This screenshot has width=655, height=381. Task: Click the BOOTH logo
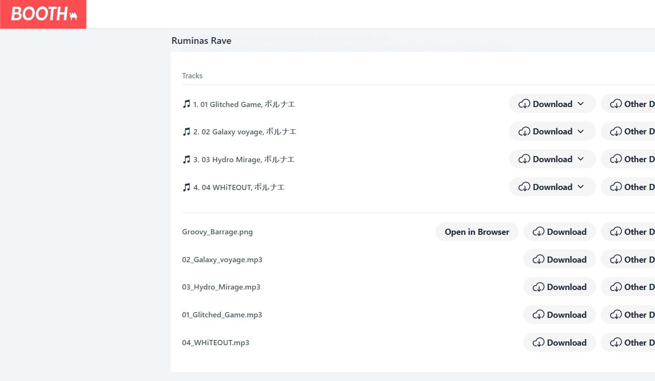43,14
